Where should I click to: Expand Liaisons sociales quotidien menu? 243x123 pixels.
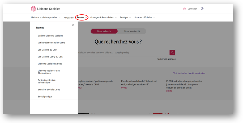46,18
